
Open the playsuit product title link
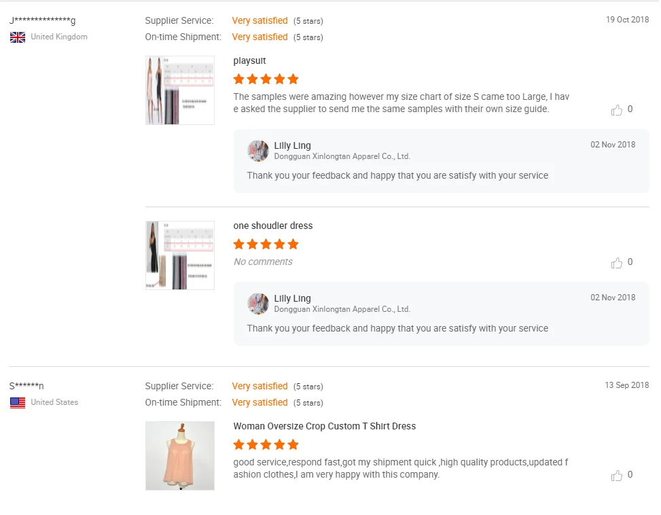tap(249, 61)
